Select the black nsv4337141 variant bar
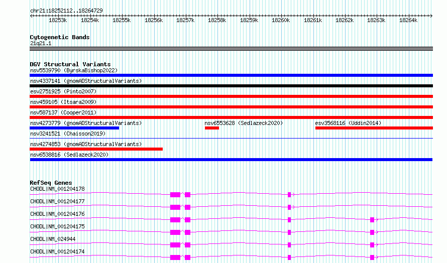 point(231,86)
